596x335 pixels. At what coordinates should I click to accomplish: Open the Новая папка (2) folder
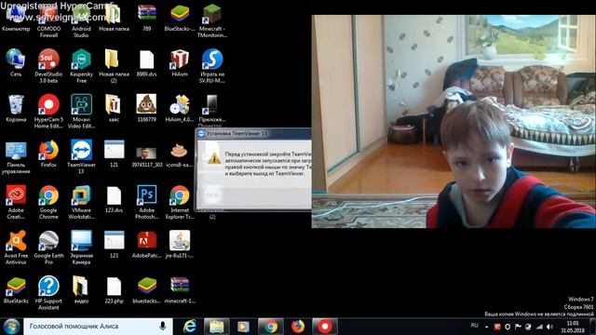pos(114,66)
